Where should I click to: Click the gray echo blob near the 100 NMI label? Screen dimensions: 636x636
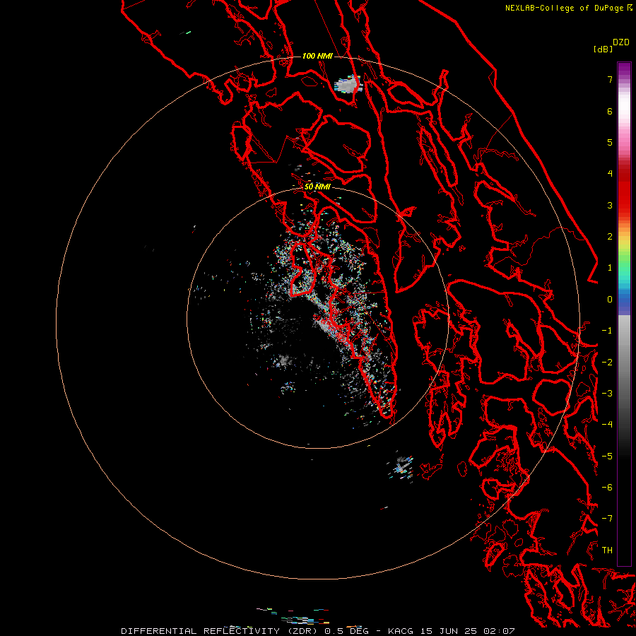(x=347, y=84)
